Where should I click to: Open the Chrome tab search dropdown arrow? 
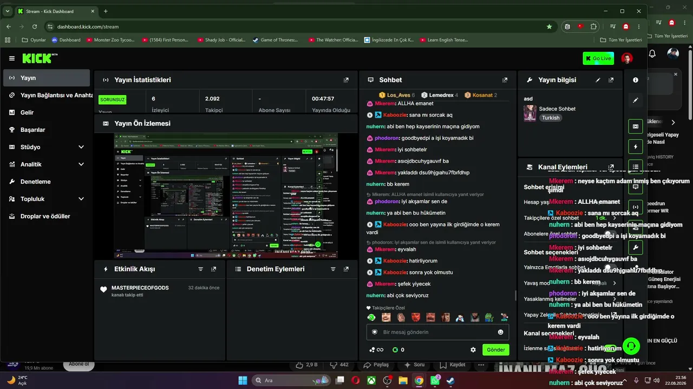pos(8,11)
